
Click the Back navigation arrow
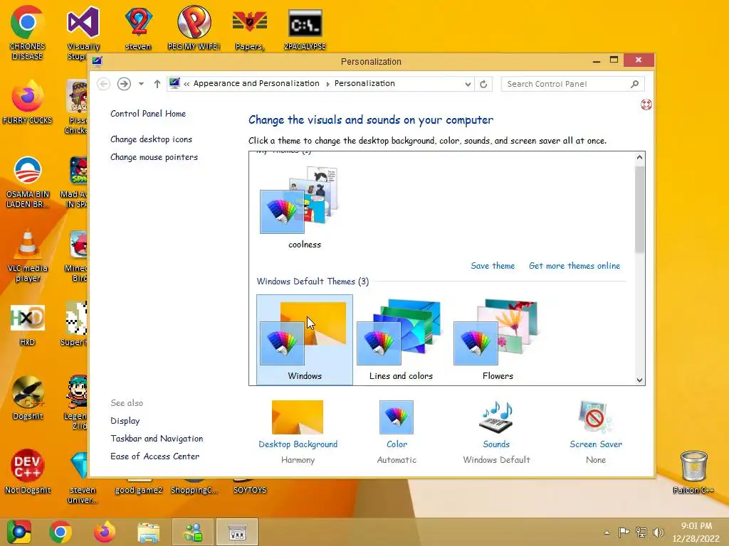[x=104, y=84]
